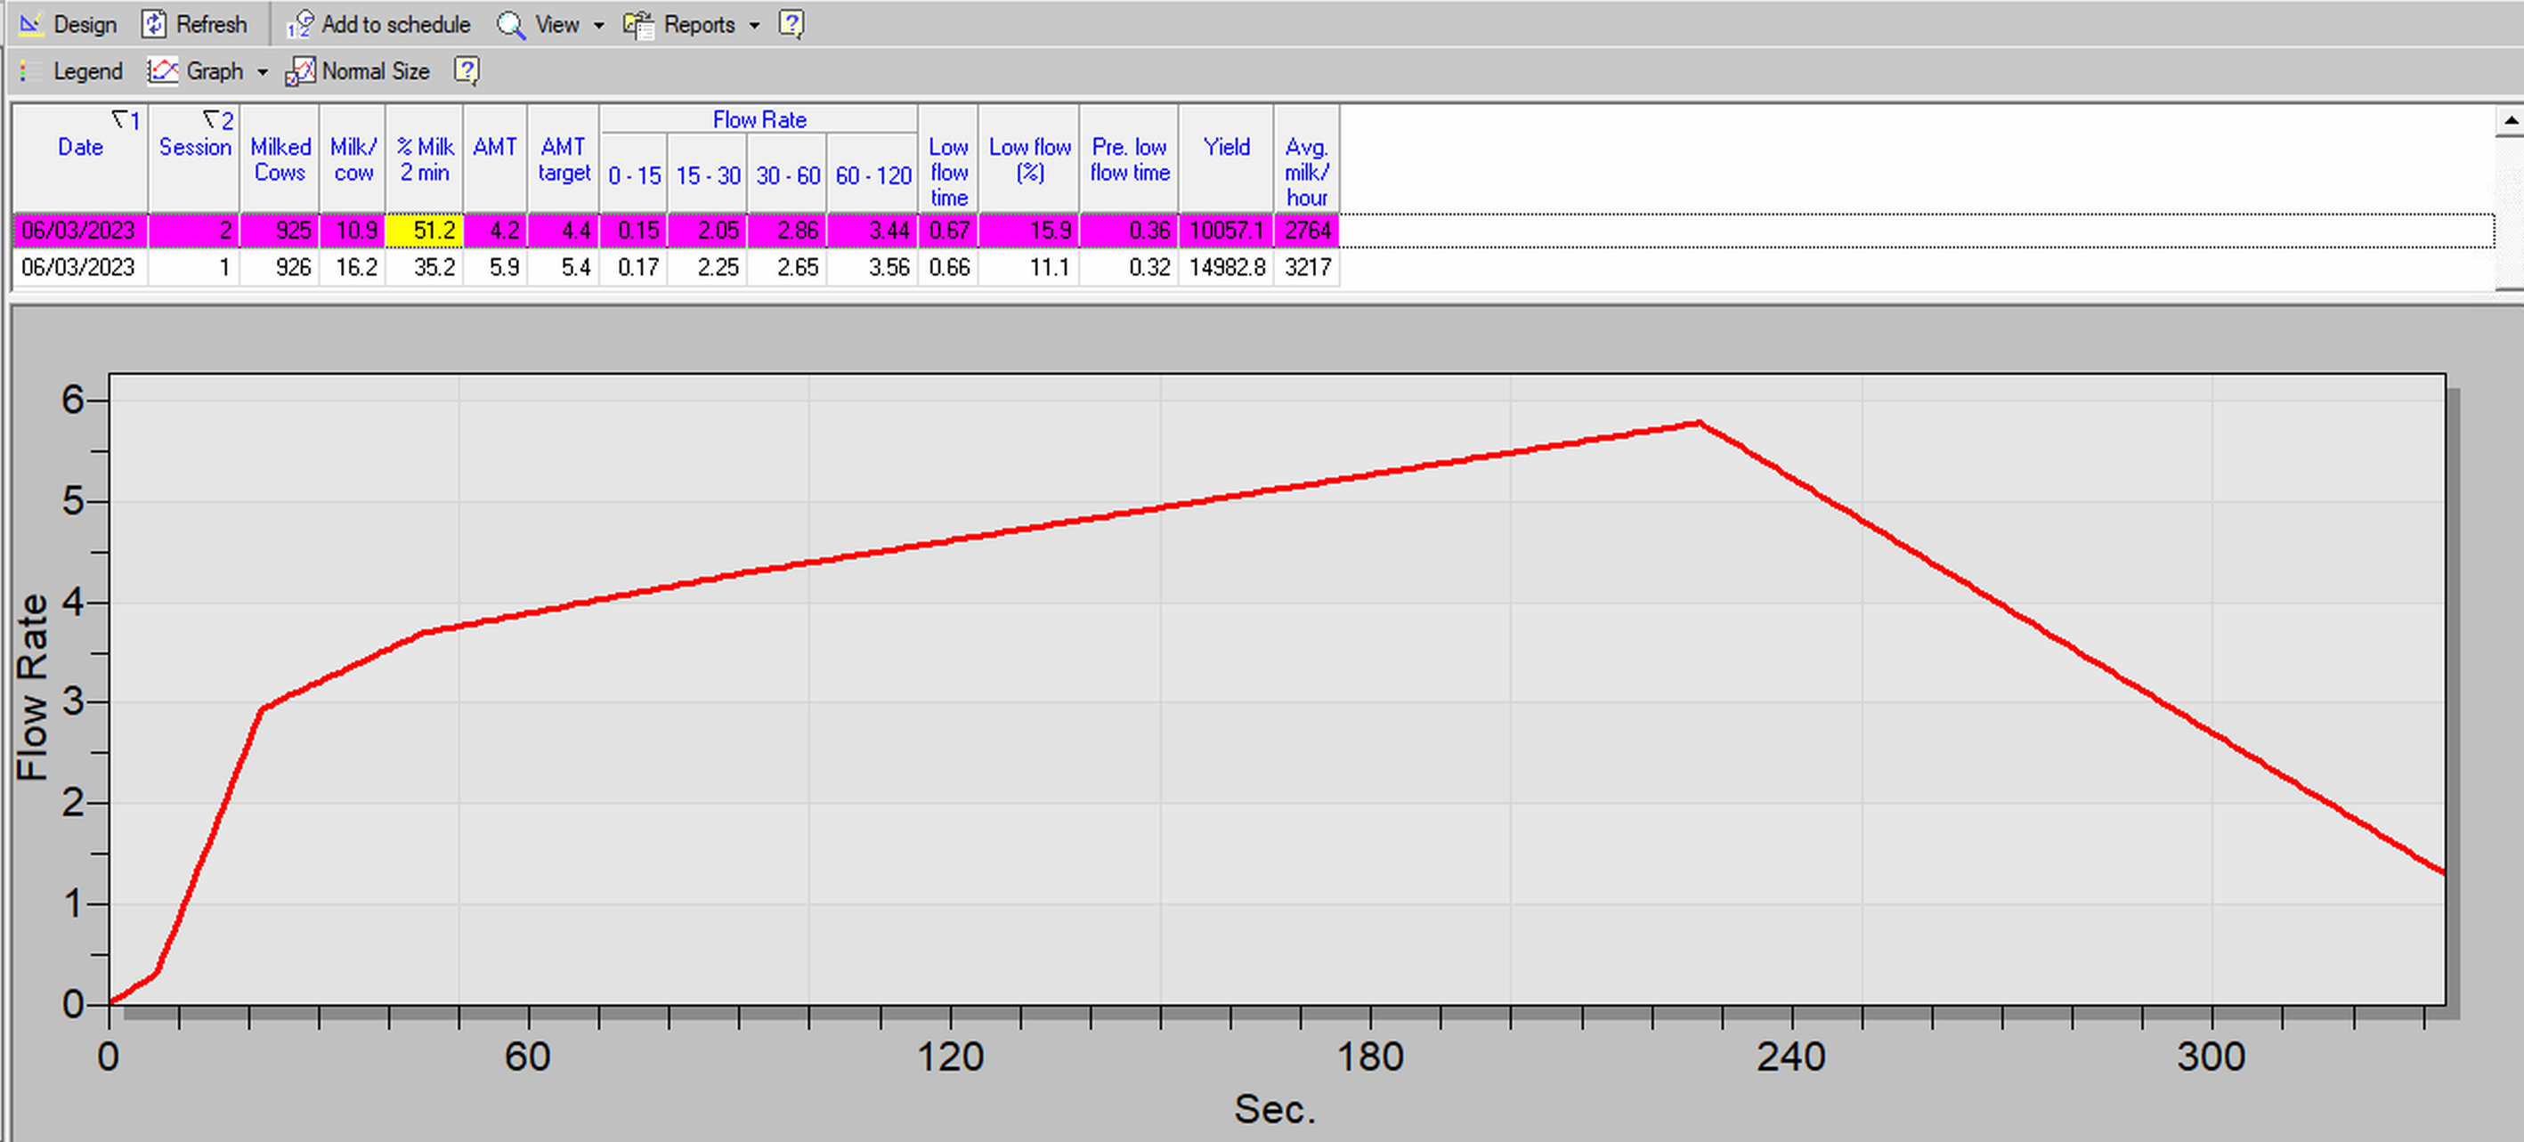This screenshot has height=1142, width=2524.
Task: Expand the Graph dropdown arrow
Action: coord(263,72)
